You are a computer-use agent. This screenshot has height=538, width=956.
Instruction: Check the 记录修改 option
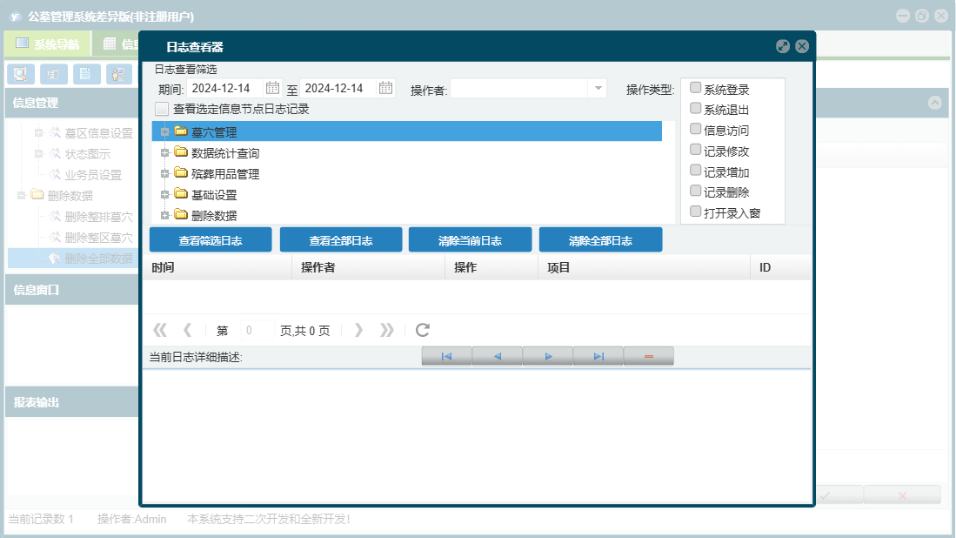695,150
